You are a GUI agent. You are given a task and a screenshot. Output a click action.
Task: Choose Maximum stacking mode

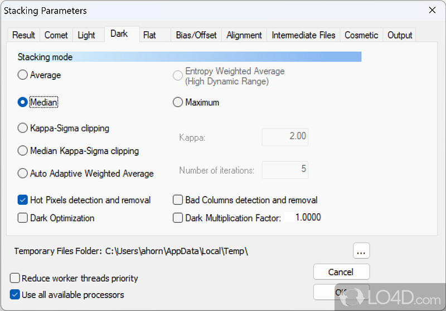pos(178,102)
